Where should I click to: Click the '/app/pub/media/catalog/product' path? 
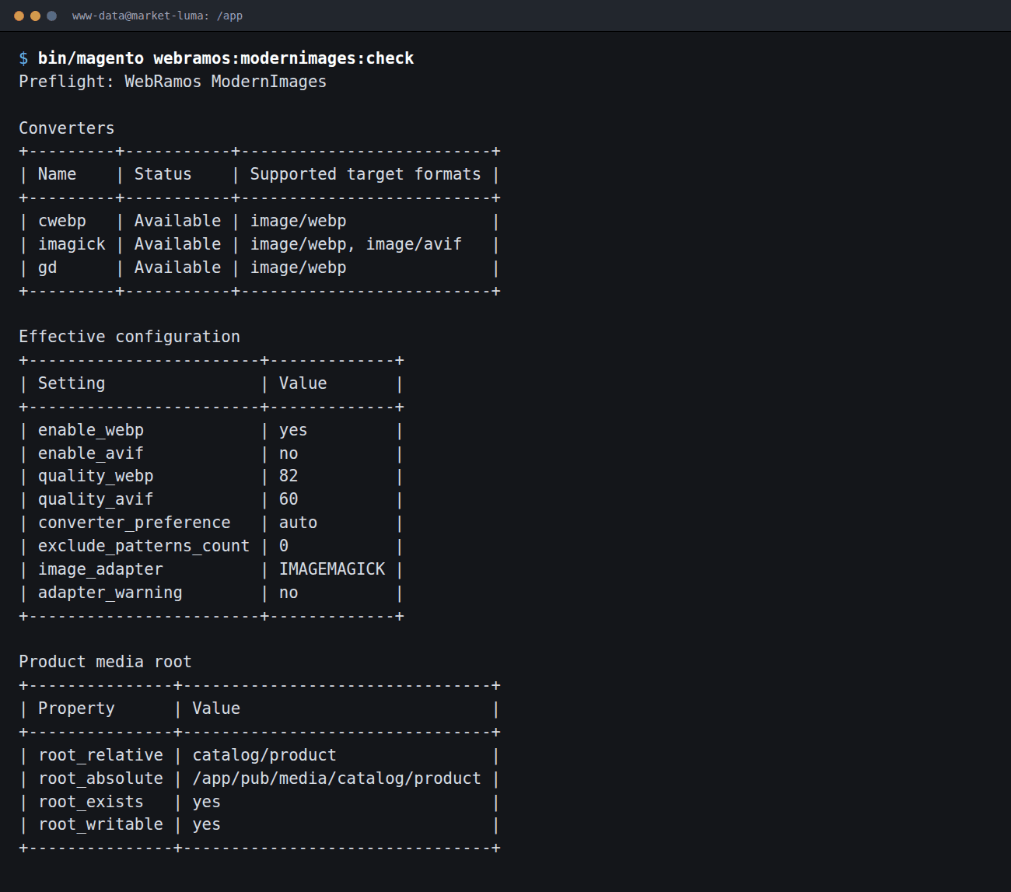[337, 778]
